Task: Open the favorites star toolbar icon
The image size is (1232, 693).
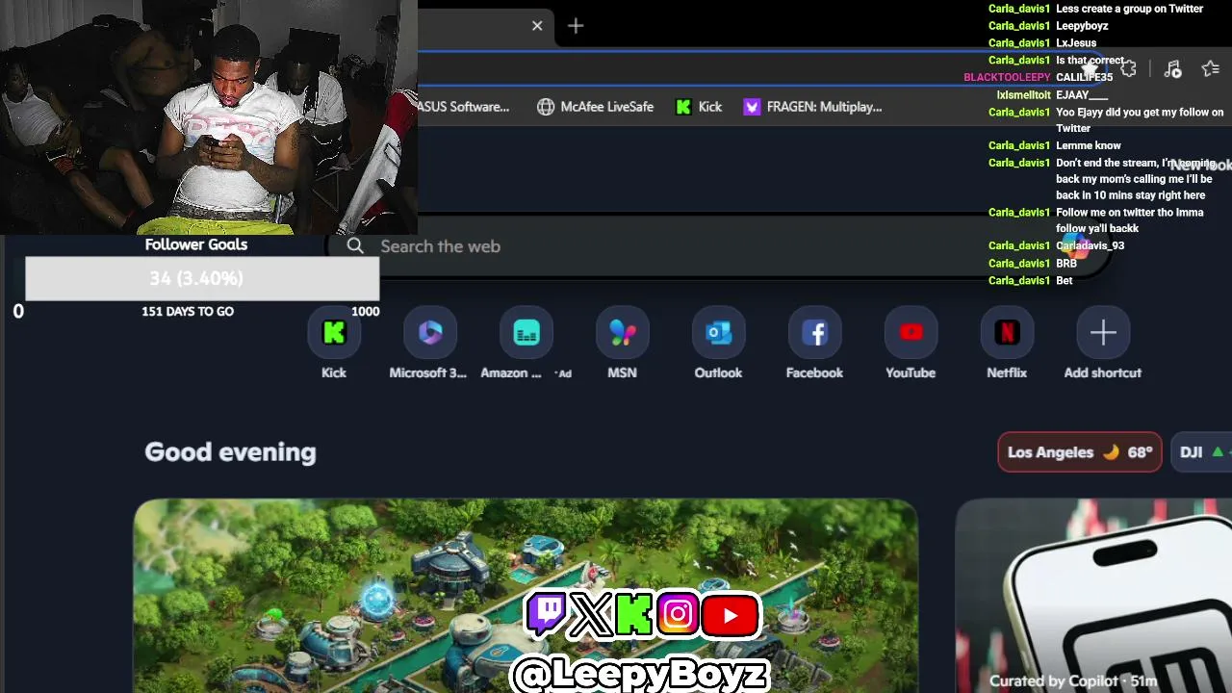Action: 1211,69
